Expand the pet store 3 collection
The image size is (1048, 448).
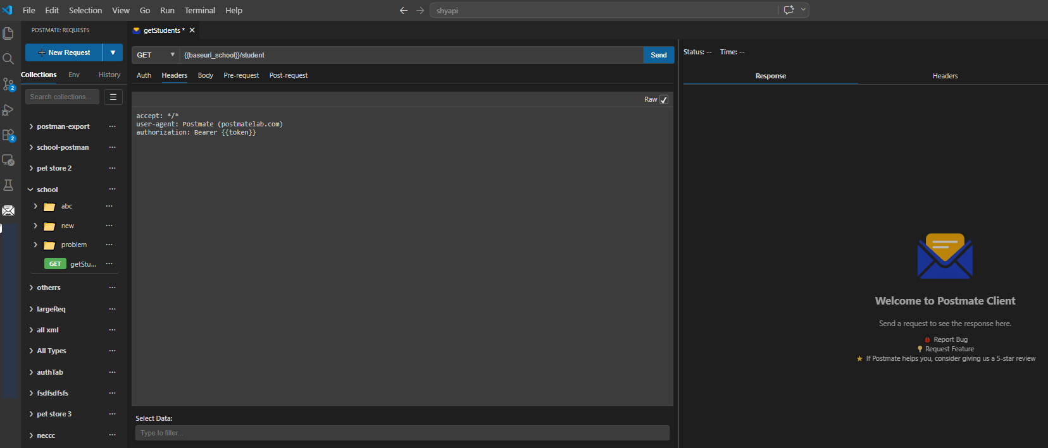point(31,414)
